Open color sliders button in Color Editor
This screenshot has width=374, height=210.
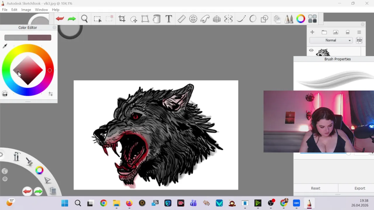(51, 94)
